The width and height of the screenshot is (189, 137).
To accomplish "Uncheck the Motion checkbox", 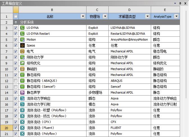I will pos(16,40).
